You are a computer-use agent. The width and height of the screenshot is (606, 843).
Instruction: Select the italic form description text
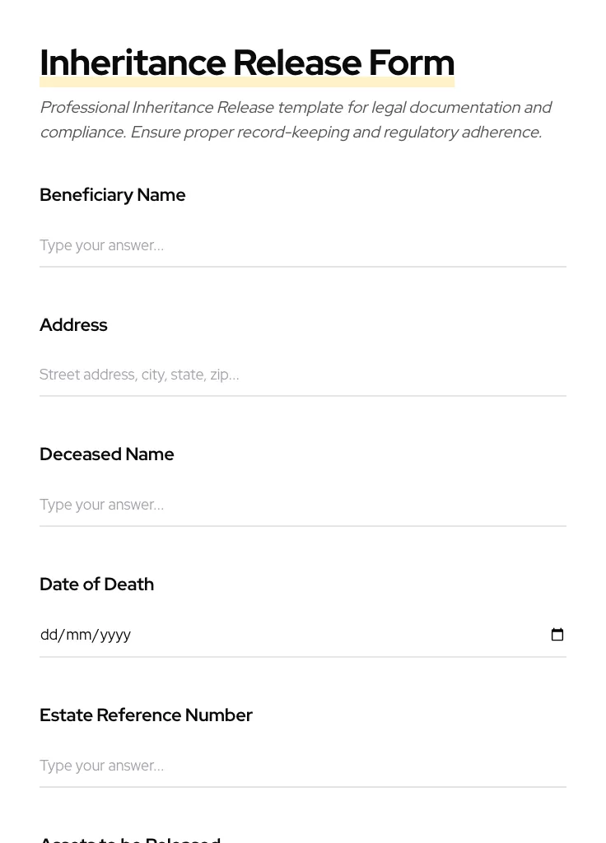296,119
